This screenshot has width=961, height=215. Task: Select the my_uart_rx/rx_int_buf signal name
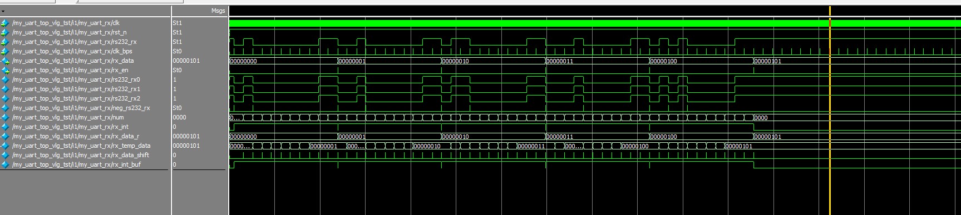(x=76, y=164)
